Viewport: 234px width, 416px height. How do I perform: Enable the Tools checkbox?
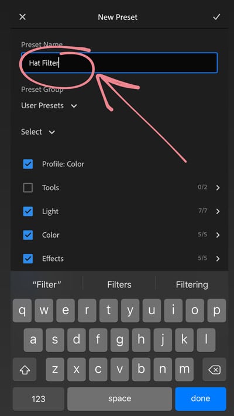pos(28,188)
